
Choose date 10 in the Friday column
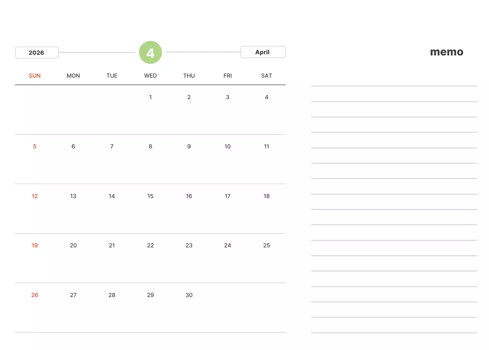tap(228, 146)
